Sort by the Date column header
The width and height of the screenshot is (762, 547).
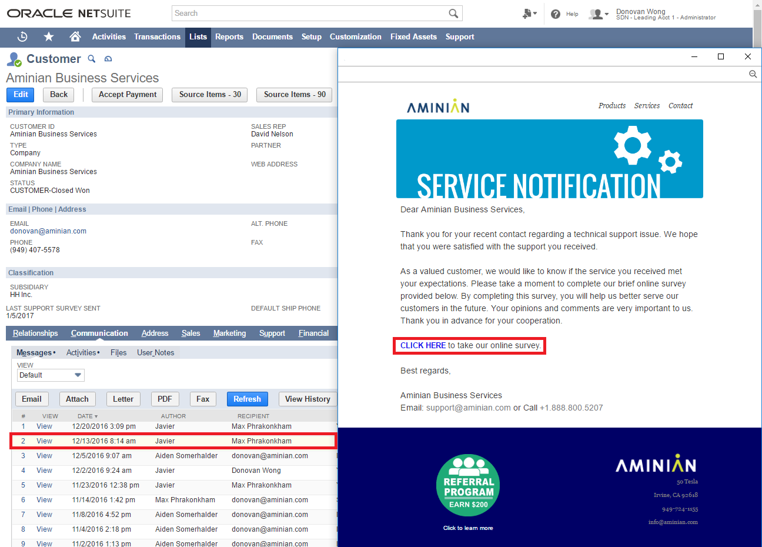(88, 416)
